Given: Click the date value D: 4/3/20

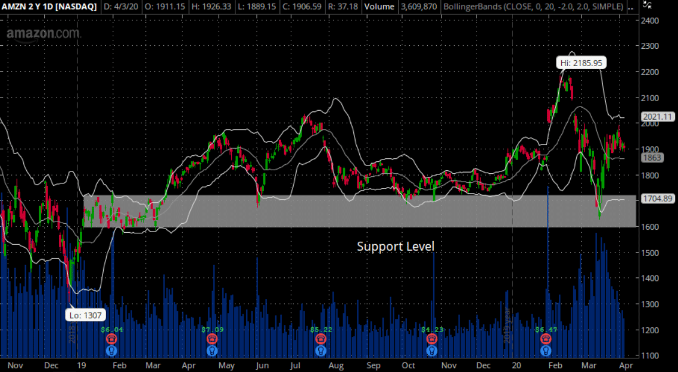Looking at the screenshot, I should point(122,7).
